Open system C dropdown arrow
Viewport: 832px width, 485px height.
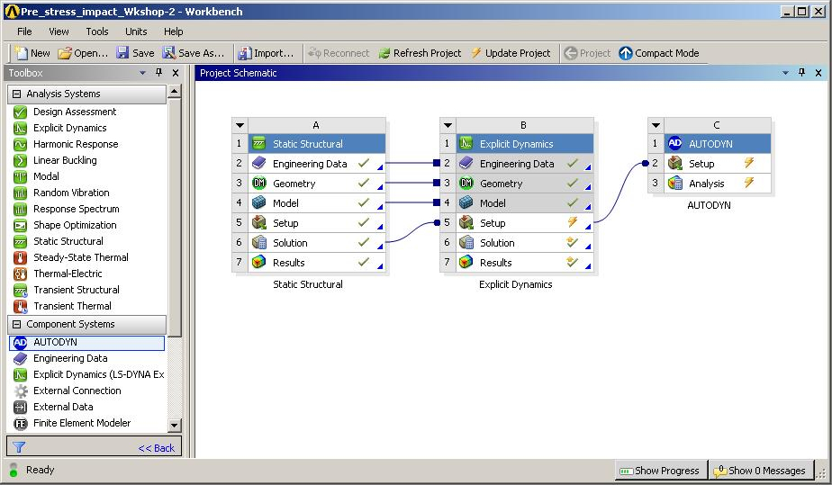(656, 126)
